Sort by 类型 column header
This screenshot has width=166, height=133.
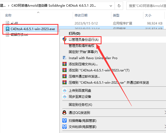click(116, 15)
